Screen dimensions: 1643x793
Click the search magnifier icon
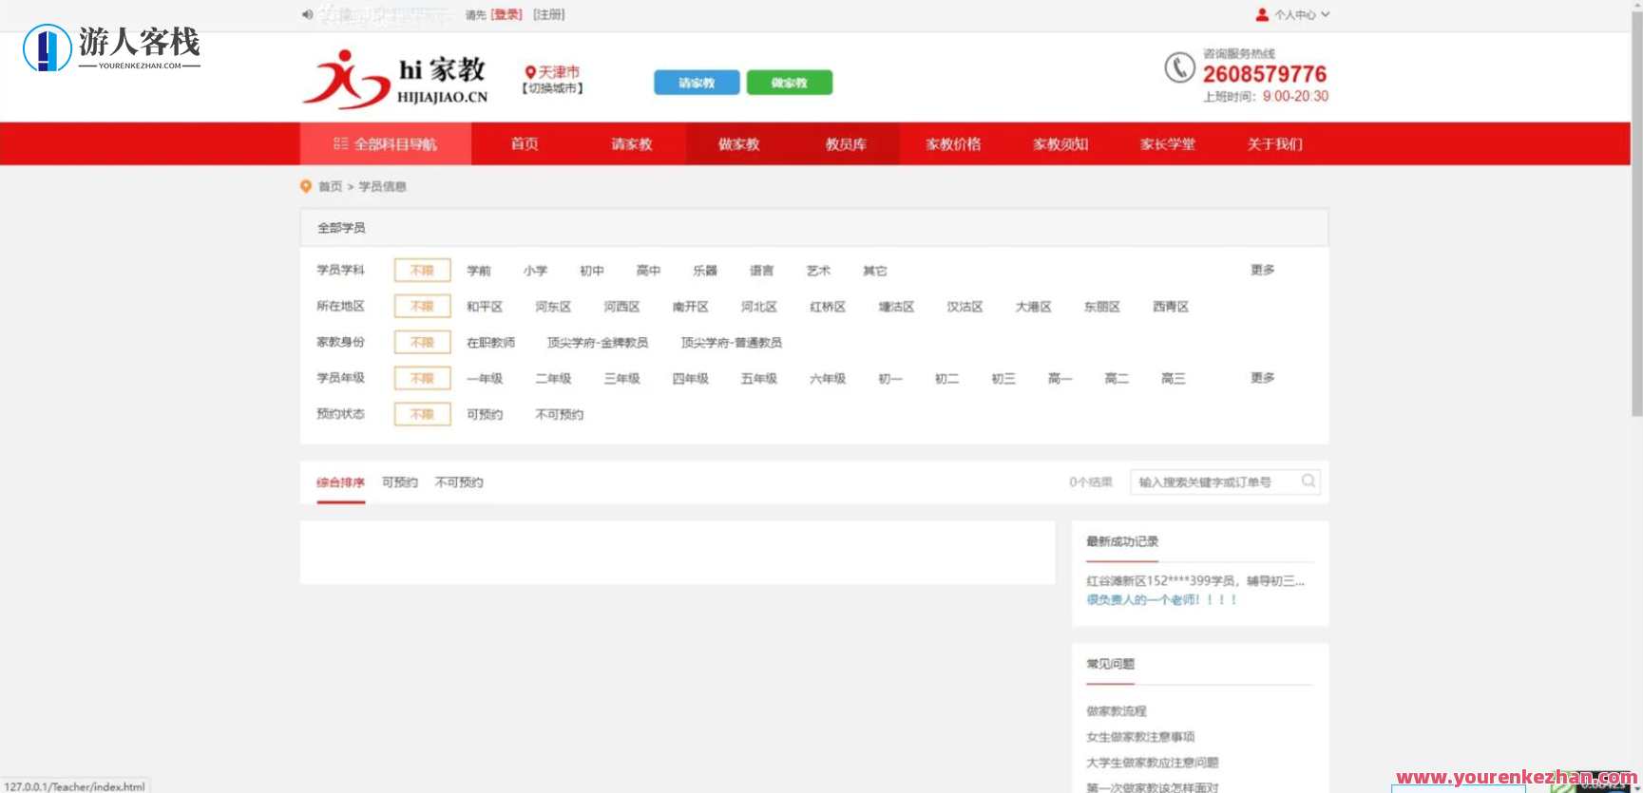(1309, 481)
